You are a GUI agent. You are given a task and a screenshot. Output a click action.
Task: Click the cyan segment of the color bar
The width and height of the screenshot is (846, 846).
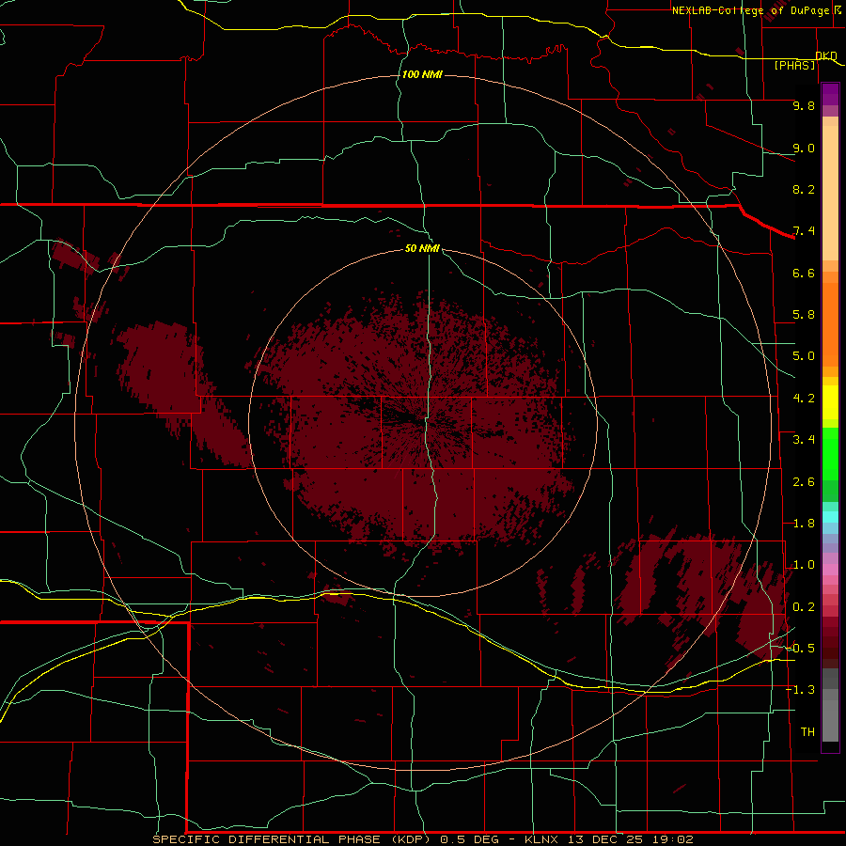point(830,517)
